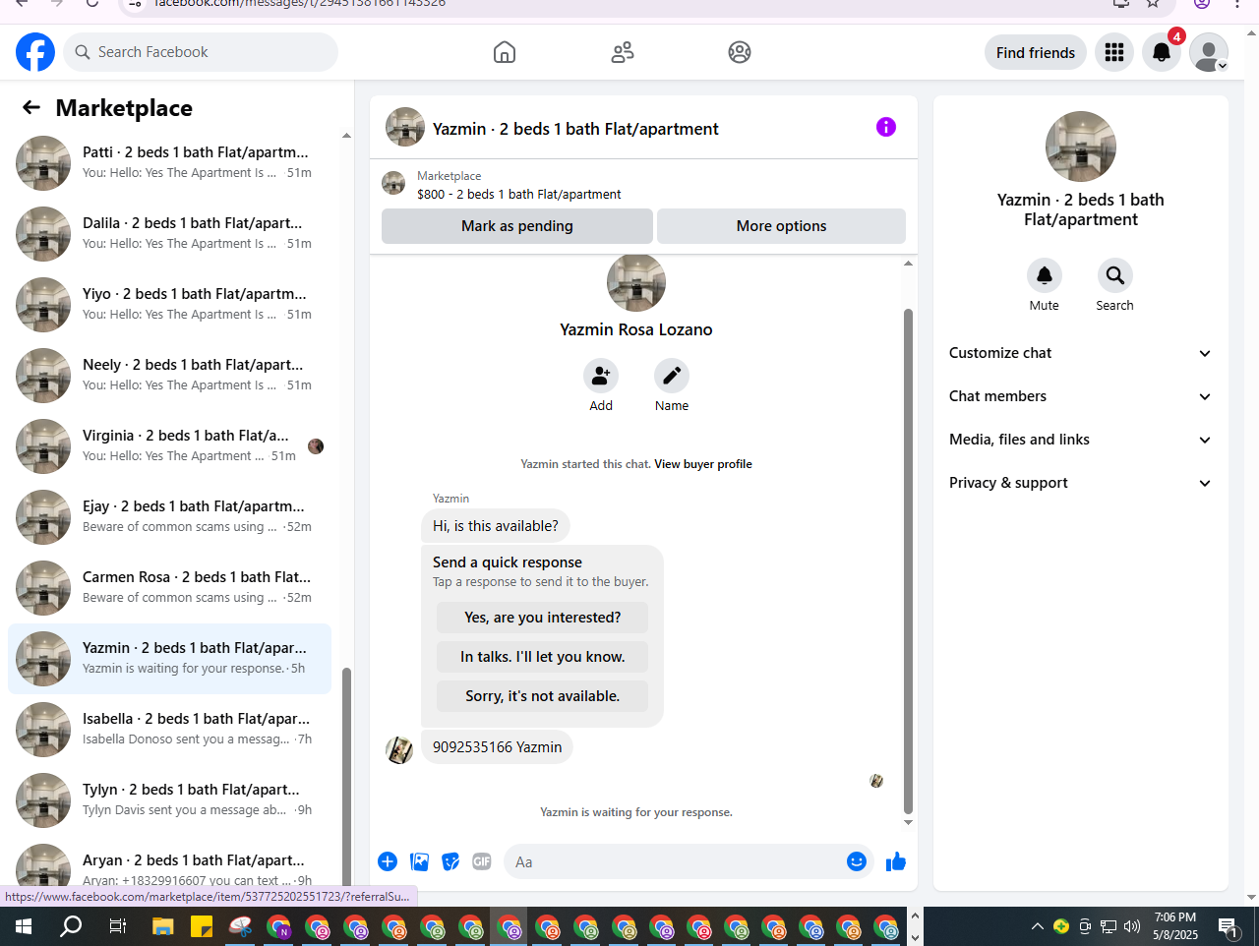Viewport: 1259px width, 946px height.
Task: Open the volume control in system tray
Action: [x=1132, y=926]
